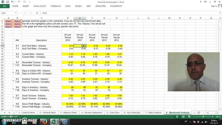
Task: Click the zoom slider handle
Action: coord(203,117)
